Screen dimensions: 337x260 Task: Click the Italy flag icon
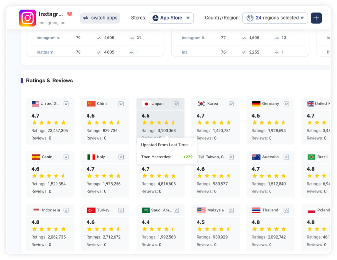tap(91, 157)
